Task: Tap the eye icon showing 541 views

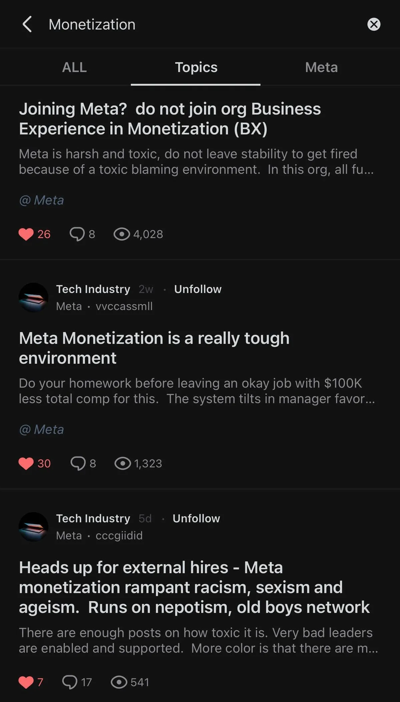Action: coord(119,682)
